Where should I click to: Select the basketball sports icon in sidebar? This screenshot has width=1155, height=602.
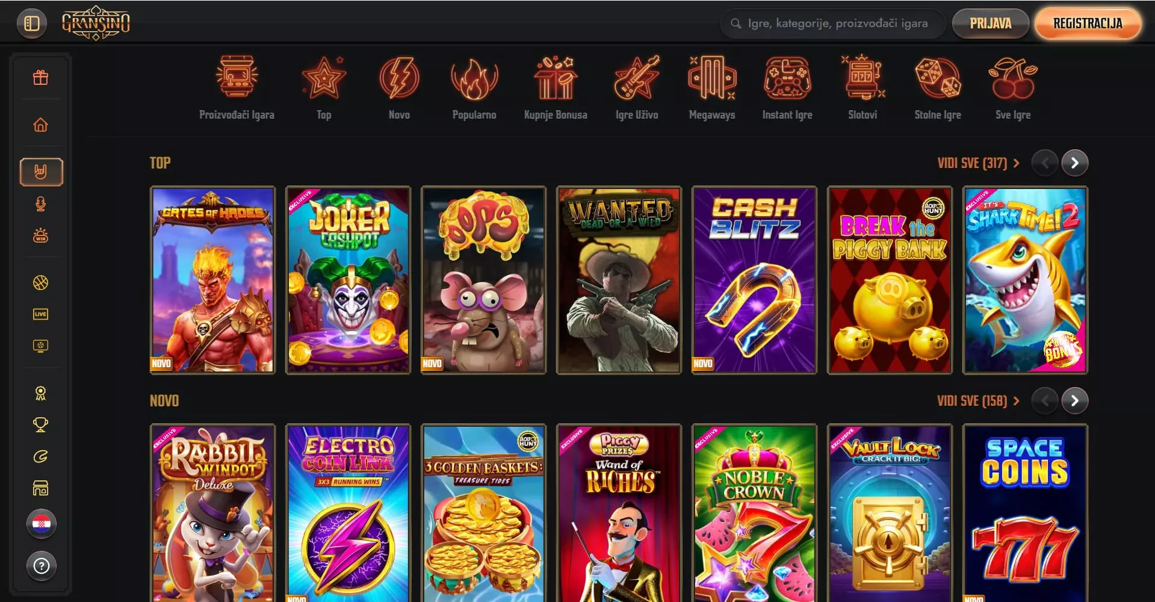tap(40, 282)
